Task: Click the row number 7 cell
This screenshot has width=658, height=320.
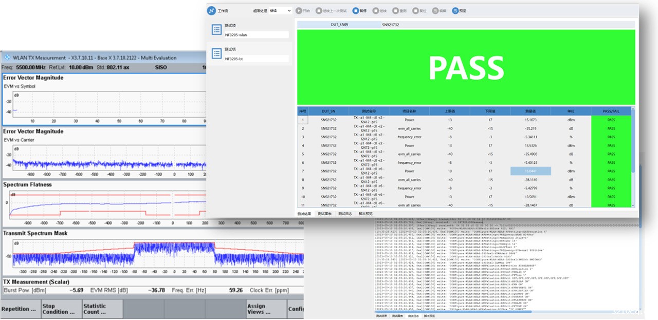Action: click(303, 171)
